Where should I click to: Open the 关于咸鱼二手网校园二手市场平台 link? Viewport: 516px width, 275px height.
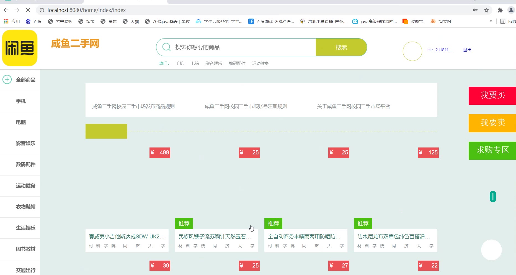click(354, 106)
